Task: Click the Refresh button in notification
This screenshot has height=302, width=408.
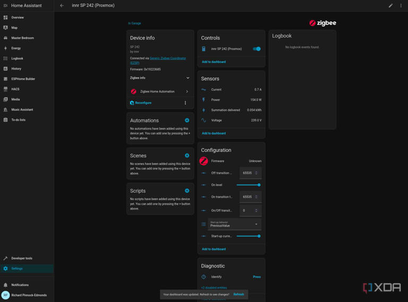Action: click(239, 294)
